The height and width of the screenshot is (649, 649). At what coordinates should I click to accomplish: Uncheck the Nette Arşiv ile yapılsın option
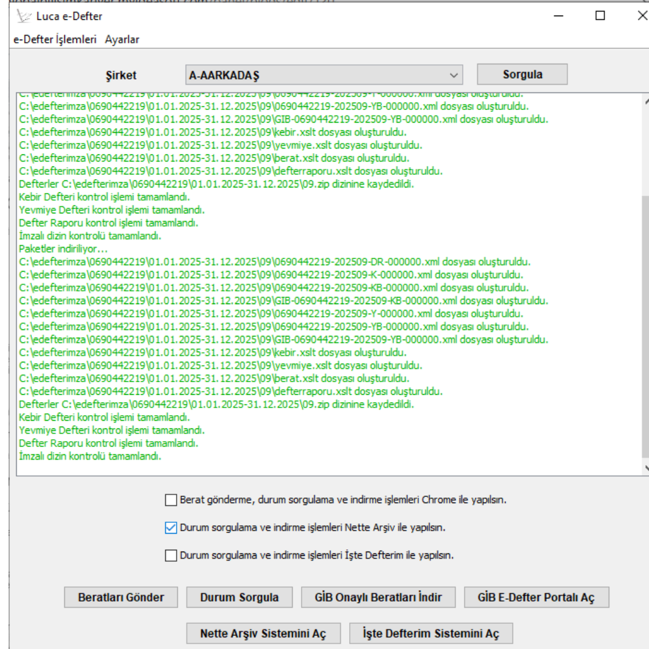point(171,528)
